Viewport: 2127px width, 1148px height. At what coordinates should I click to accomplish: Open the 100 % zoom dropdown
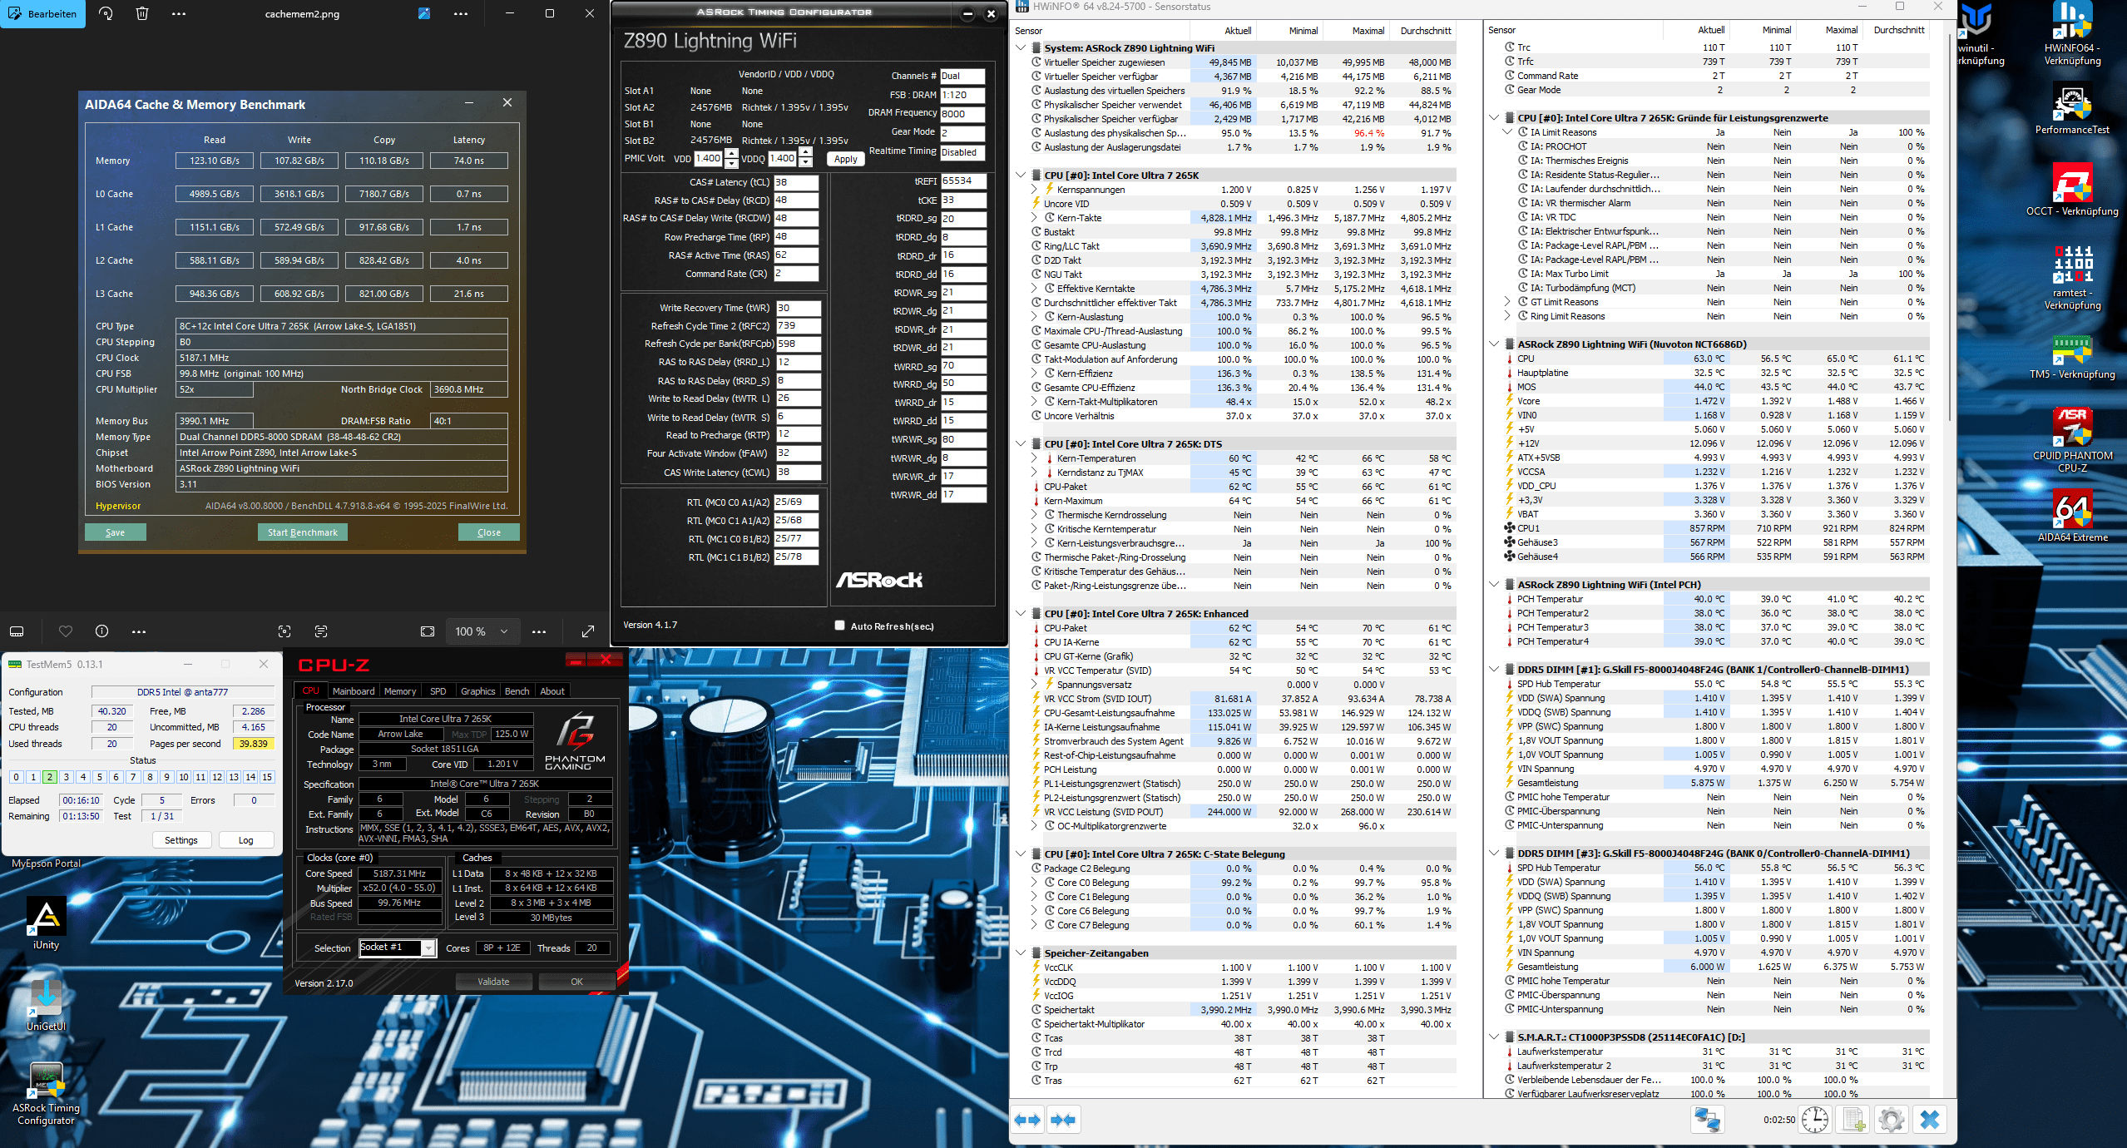point(482,631)
